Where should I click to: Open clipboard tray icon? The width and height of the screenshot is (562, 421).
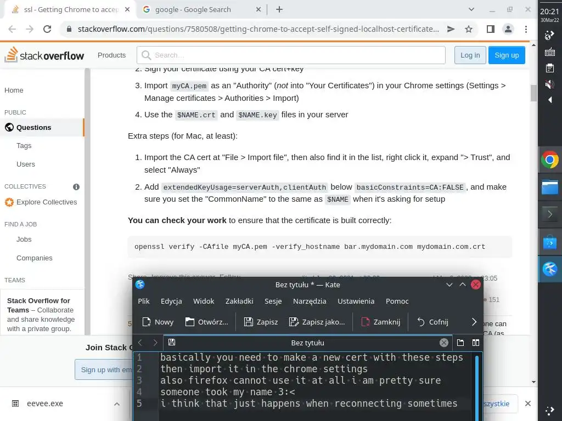pyautogui.click(x=550, y=68)
